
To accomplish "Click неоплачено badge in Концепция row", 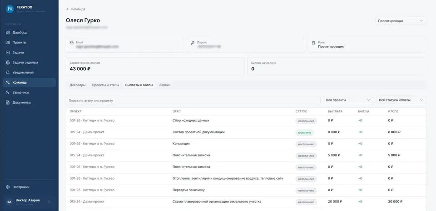I will [306, 144].
